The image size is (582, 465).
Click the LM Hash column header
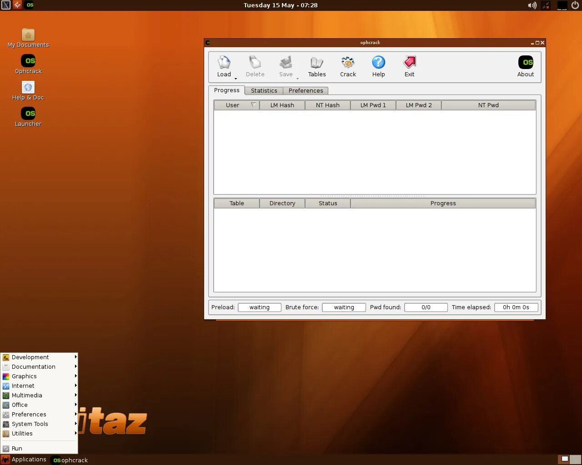[282, 105]
